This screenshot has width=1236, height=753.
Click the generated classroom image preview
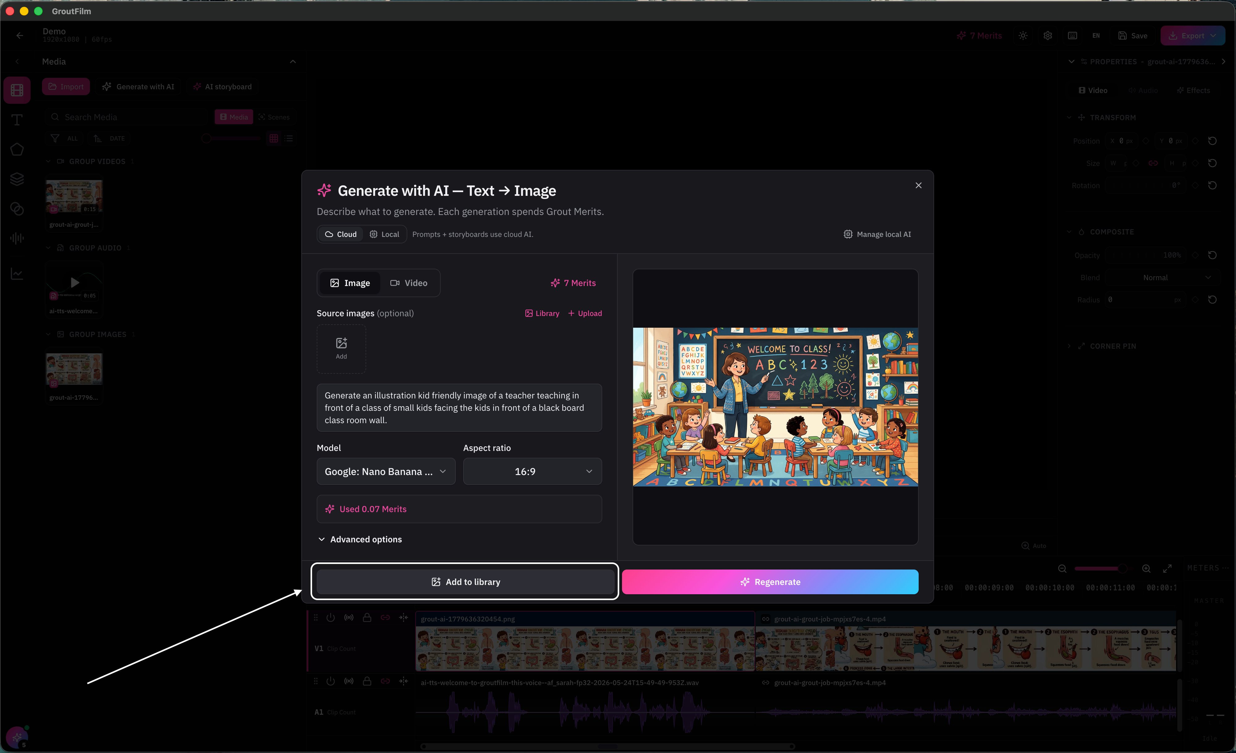point(775,407)
